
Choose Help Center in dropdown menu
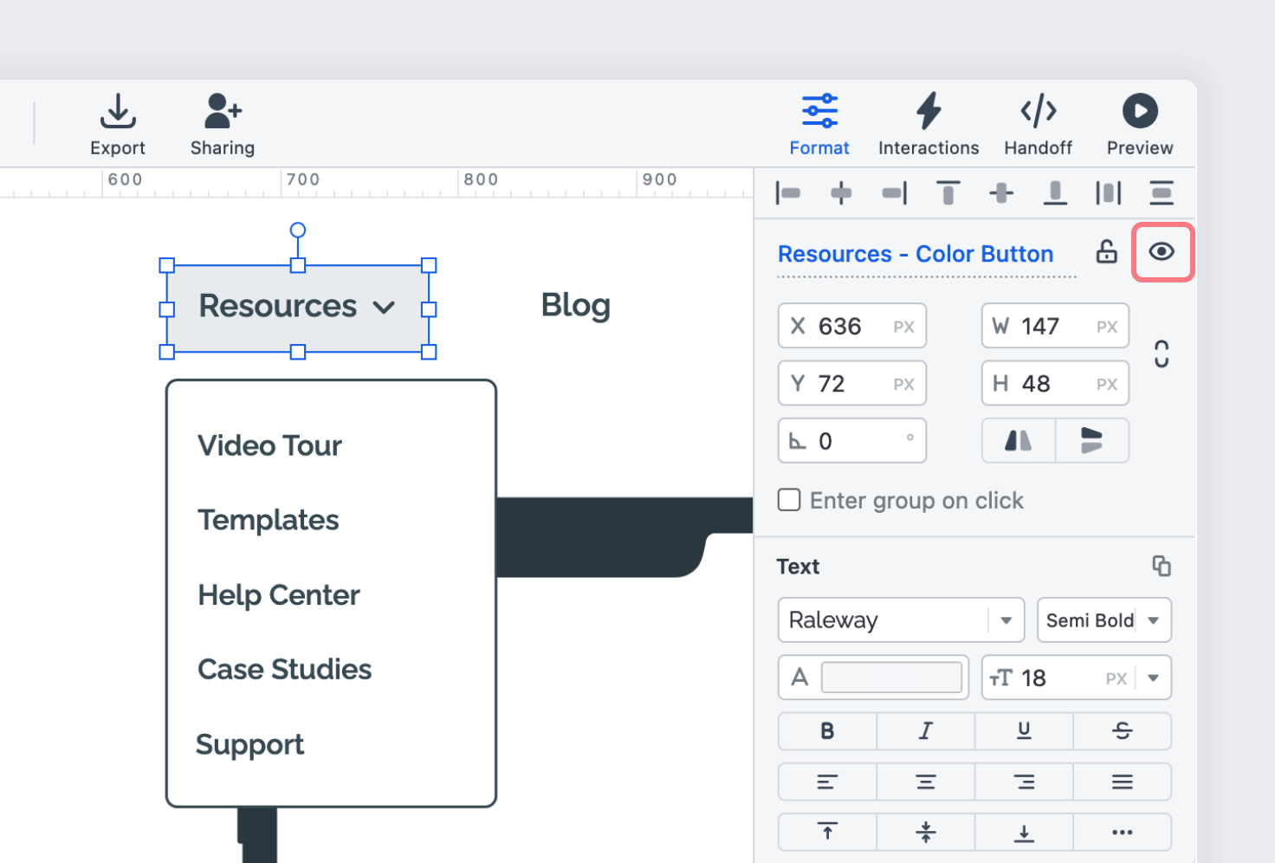coord(279,595)
